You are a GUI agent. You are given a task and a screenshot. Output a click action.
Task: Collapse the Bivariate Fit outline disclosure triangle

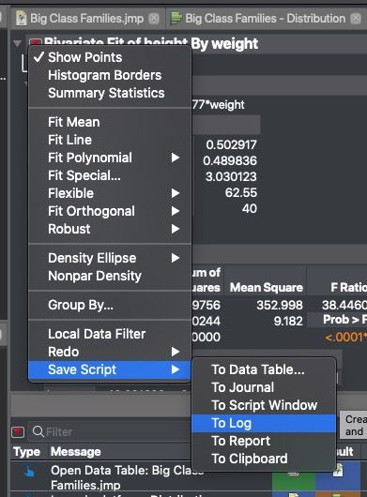click(18, 43)
